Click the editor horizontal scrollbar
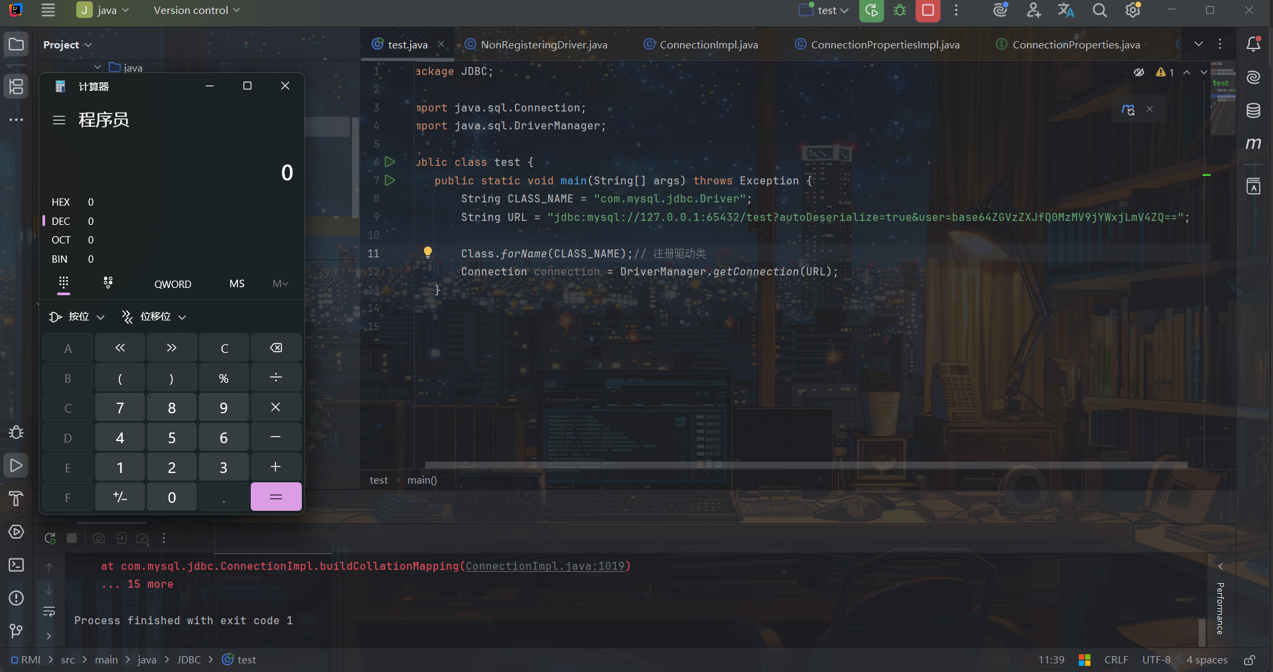Image resolution: width=1273 pixels, height=672 pixels. click(x=796, y=465)
